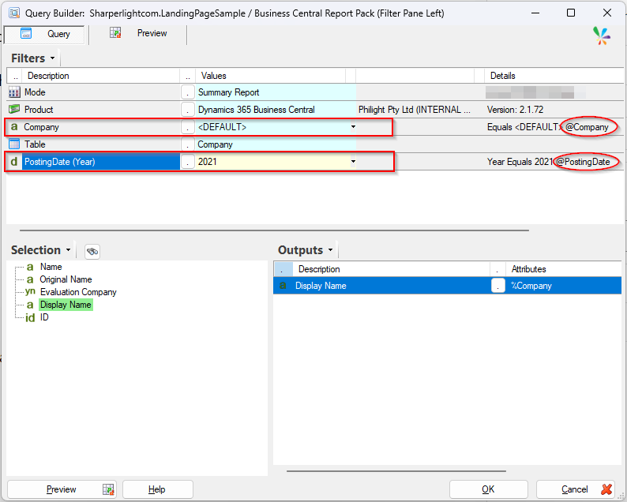Click the spreadsheet icon beside bottom Preview button
Image resolution: width=627 pixels, height=502 pixels.
(108, 489)
